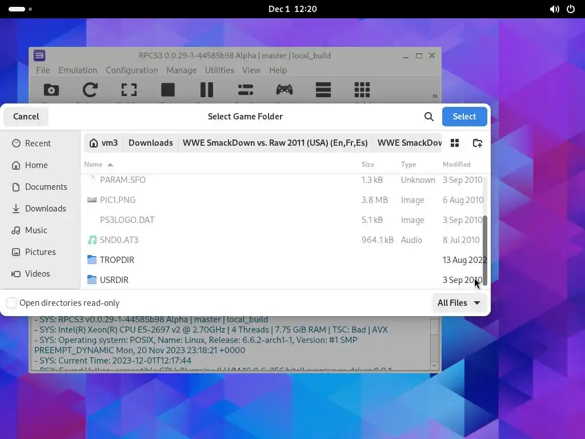Sort by the Size column header

pos(367,164)
